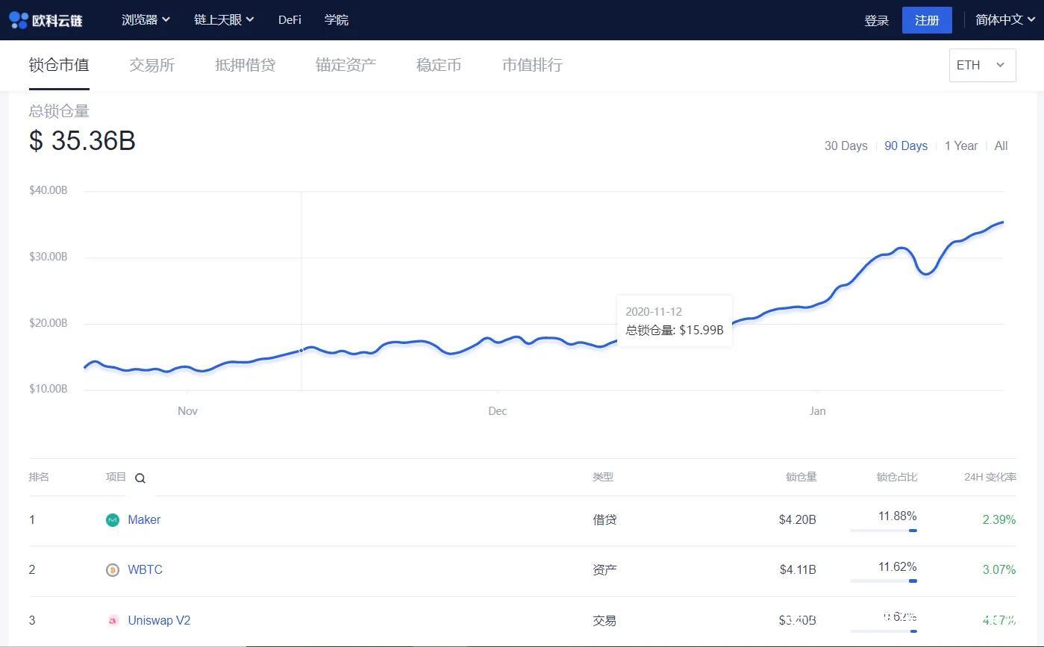The image size is (1044, 647).
Task: Click the Maker project icon
Action: pyautogui.click(x=113, y=520)
